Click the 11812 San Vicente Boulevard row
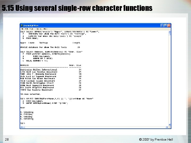The height and width of the screenshot is (143, 191). click(51, 90)
